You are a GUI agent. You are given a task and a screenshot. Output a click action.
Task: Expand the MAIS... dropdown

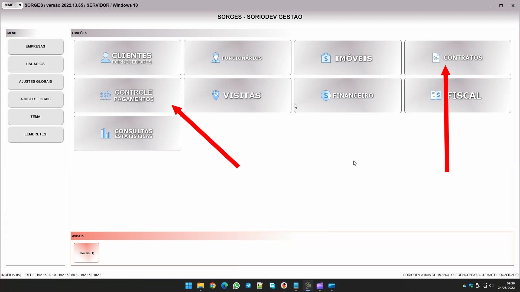12,5
